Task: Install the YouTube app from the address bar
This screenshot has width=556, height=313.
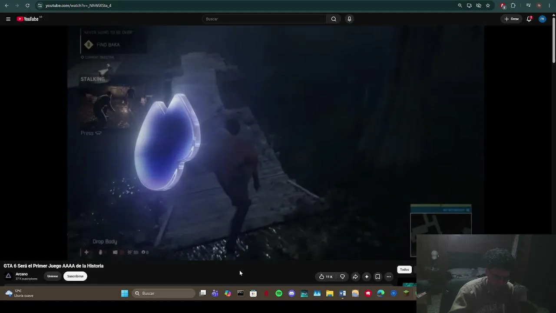Action: tap(469, 6)
